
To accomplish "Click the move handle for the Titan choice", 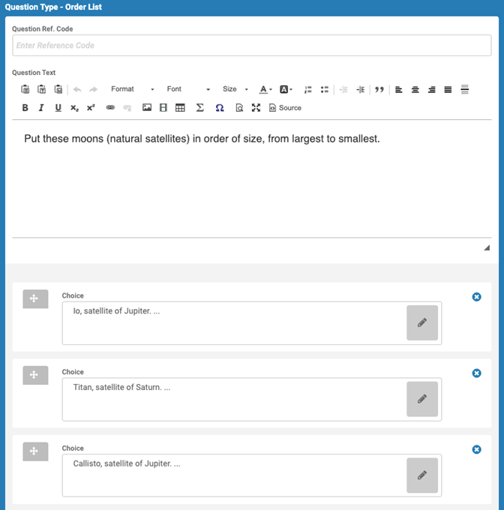I will coord(35,375).
